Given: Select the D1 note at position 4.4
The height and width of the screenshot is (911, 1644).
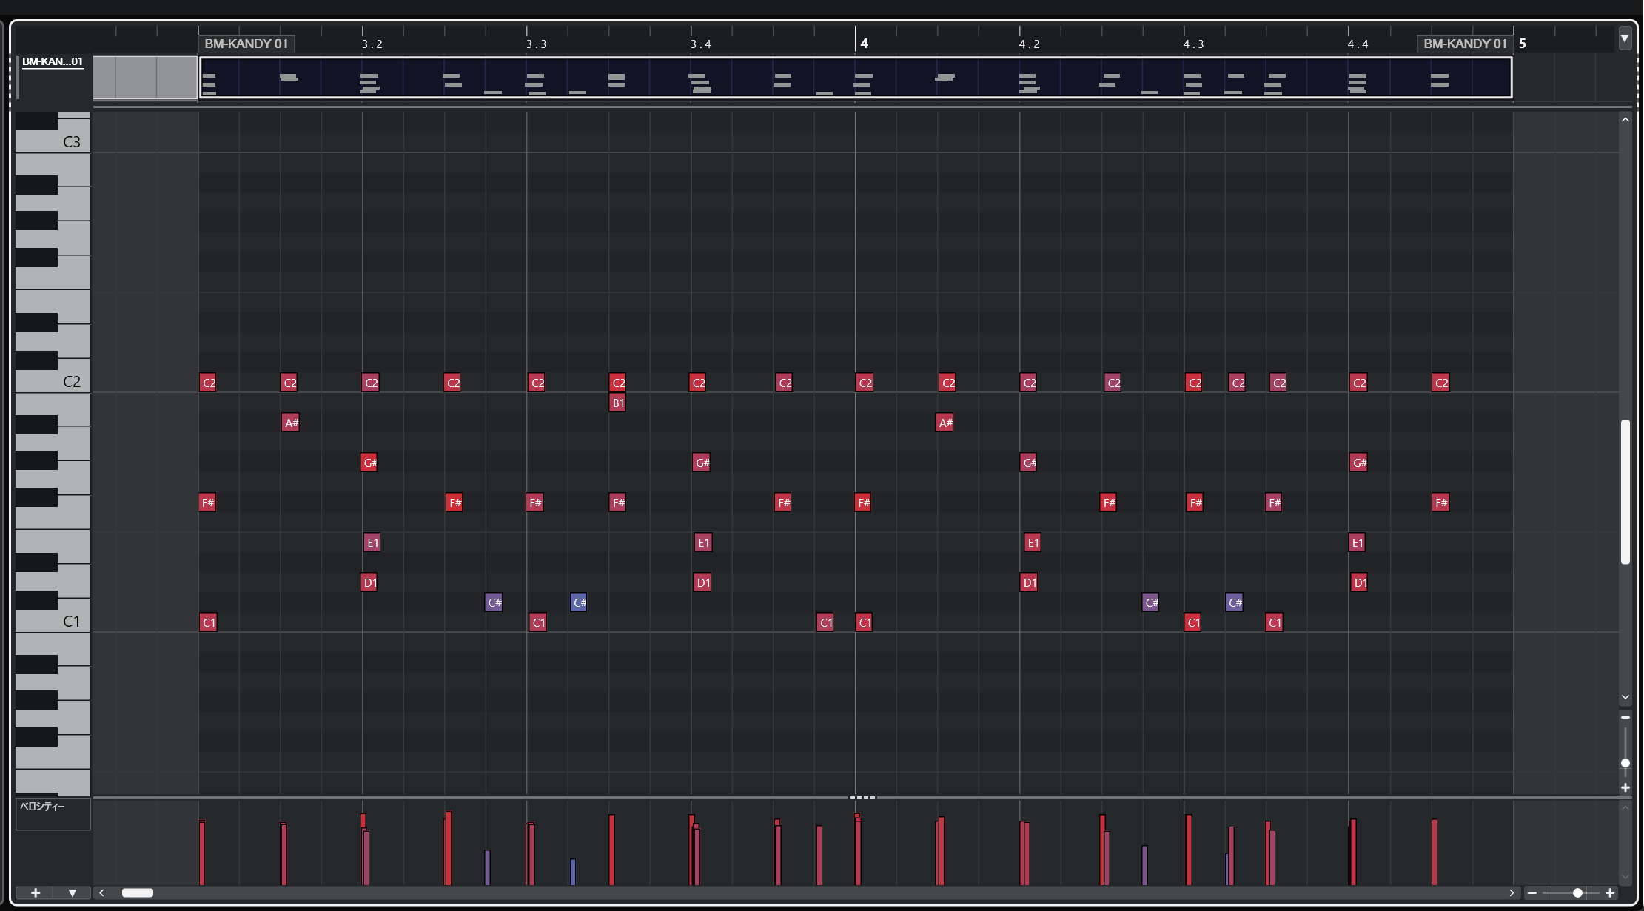Looking at the screenshot, I should (x=1359, y=582).
